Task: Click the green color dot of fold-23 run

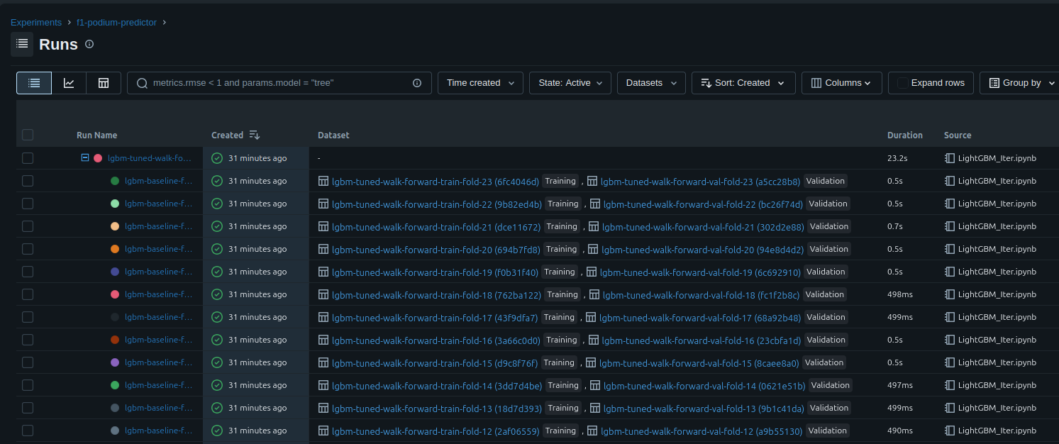Action: tap(115, 181)
